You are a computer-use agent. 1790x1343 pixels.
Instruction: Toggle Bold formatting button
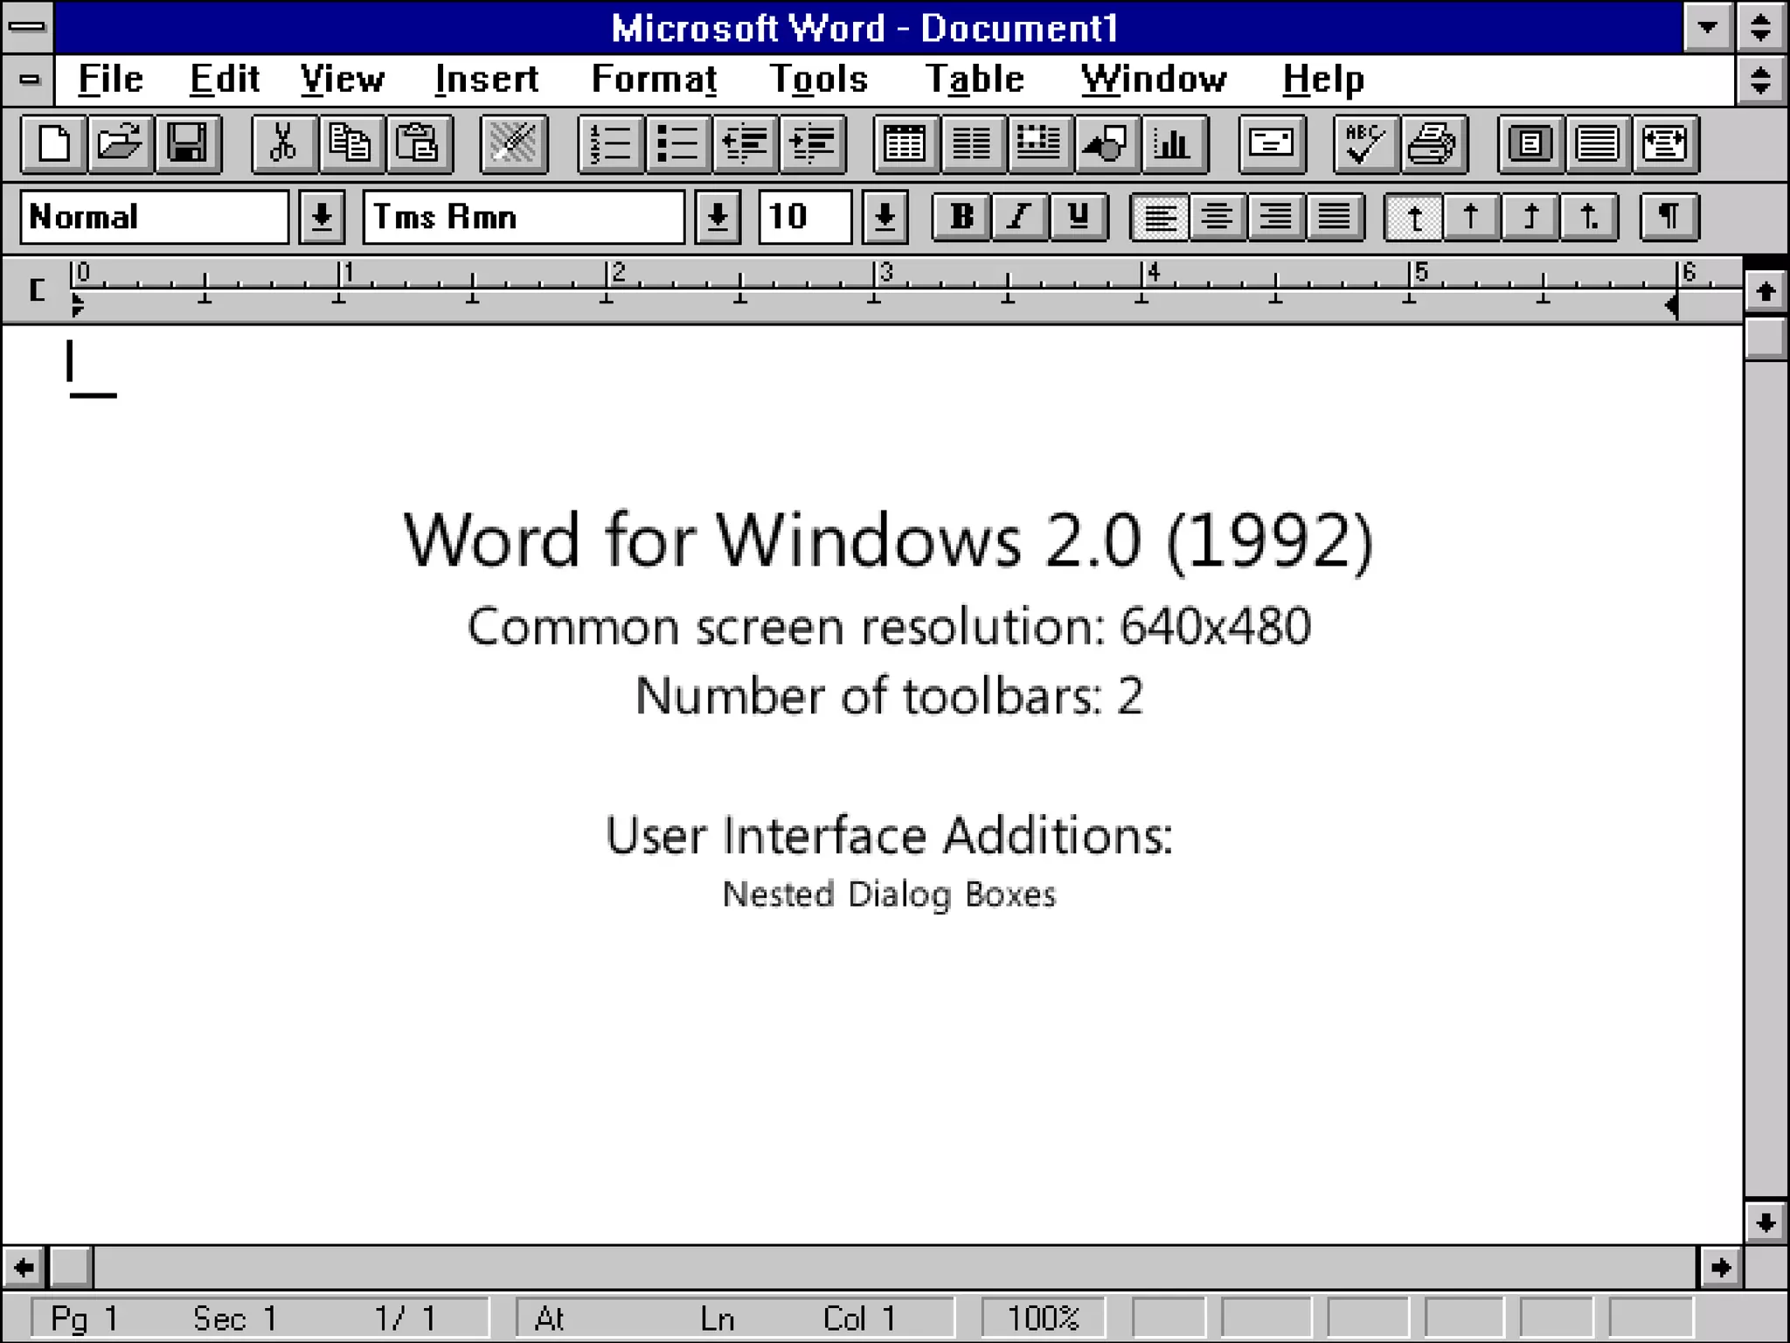pos(961,216)
